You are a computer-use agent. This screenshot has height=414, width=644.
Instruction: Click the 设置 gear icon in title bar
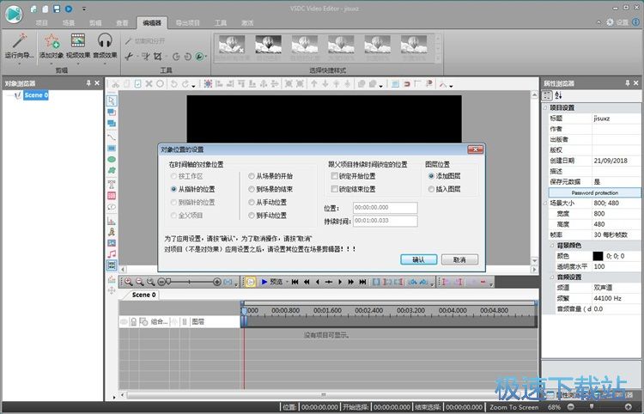pos(611,22)
